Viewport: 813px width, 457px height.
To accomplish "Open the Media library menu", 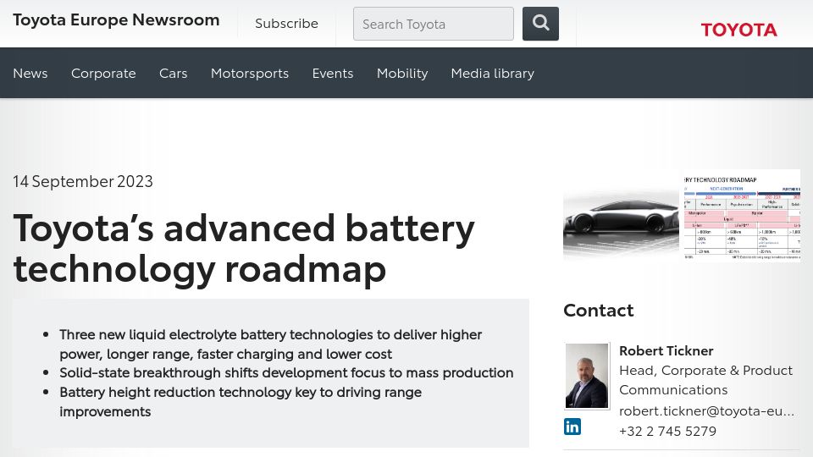I will pyautogui.click(x=493, y=73).
